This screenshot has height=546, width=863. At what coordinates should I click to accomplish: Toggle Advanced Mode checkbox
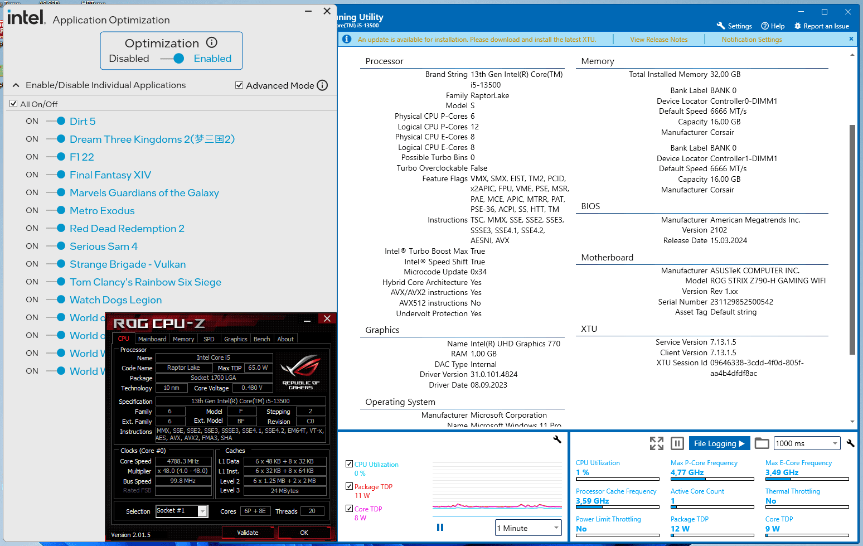tap(239, 85)
